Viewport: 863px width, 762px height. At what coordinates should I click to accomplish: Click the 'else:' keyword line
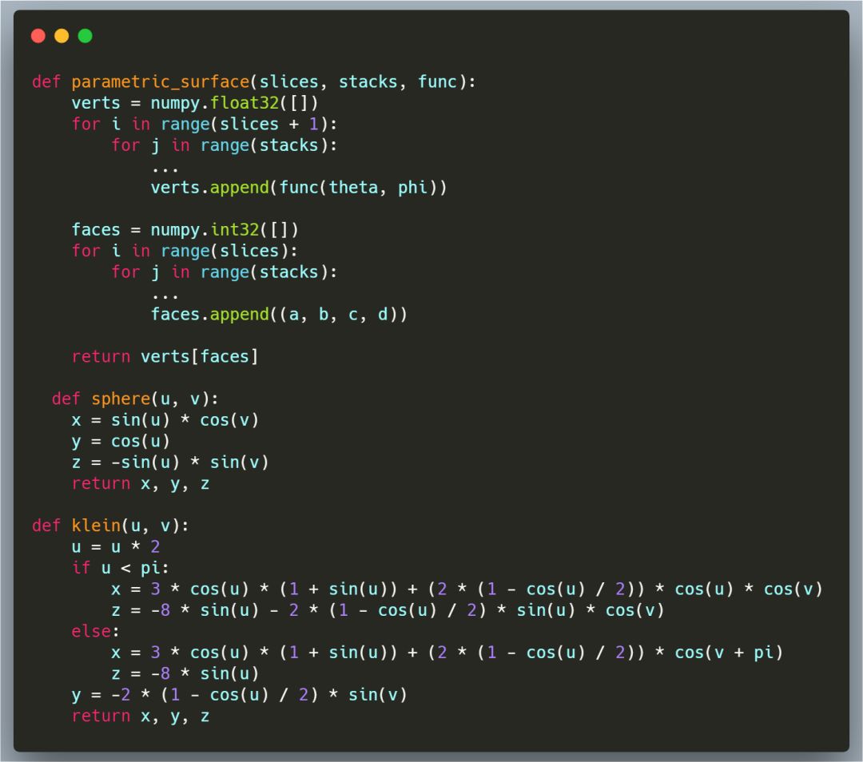tap(95, 631)
